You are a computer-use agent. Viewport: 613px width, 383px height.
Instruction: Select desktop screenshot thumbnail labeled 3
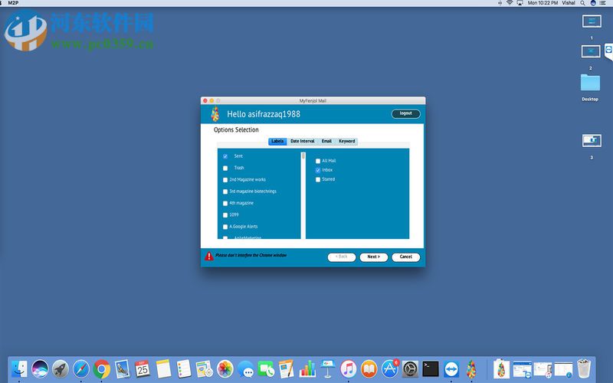coord(592,140)
